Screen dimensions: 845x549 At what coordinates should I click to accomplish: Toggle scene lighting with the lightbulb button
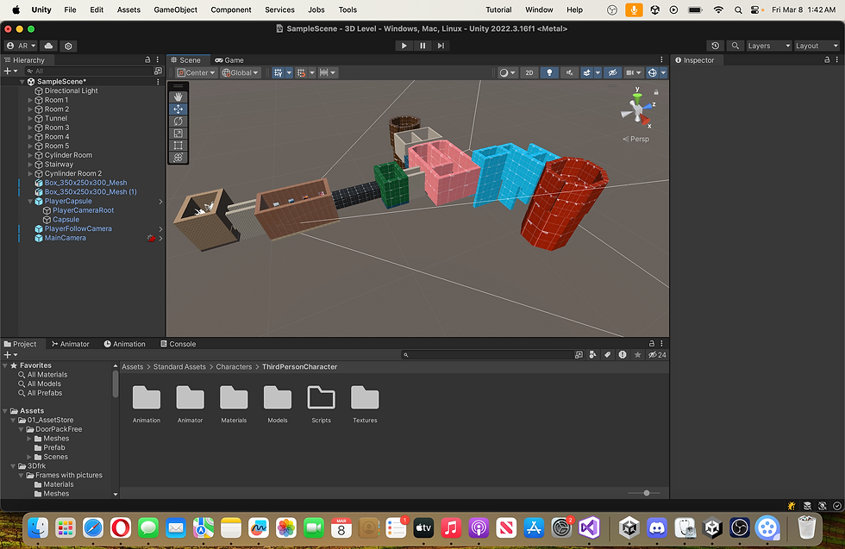[549, 73]
